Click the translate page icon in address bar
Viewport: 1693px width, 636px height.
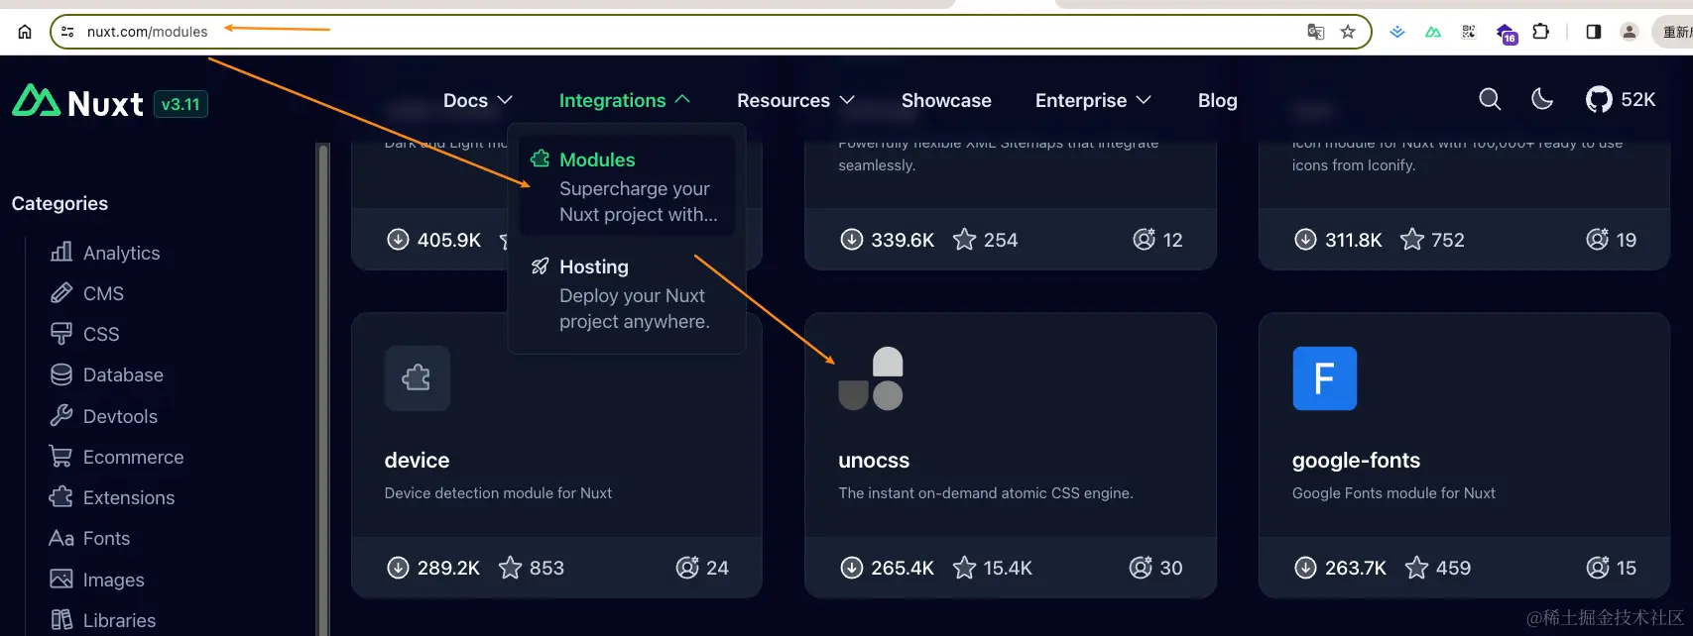[1316, 32]
